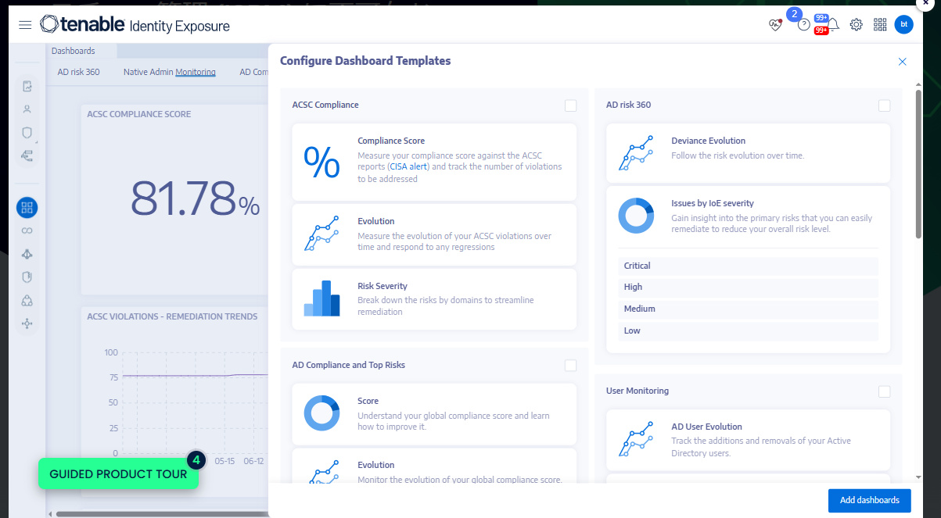Open the hamburger navigation menu

click(25, 25)
